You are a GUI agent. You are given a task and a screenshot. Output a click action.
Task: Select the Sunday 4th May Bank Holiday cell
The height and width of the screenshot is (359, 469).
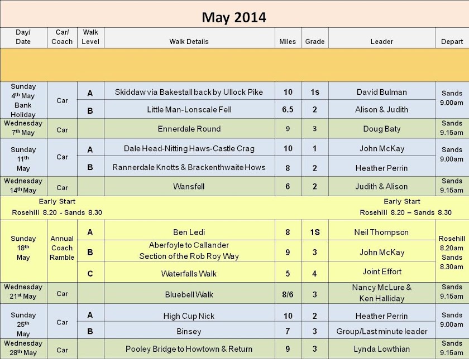23,100
